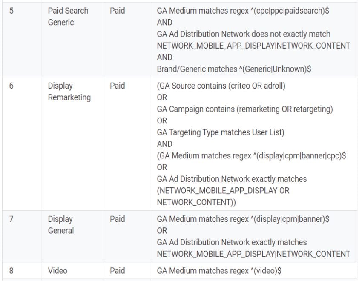Click the Paid type cell in row 5
359x281 pixels.
(126, 40)
